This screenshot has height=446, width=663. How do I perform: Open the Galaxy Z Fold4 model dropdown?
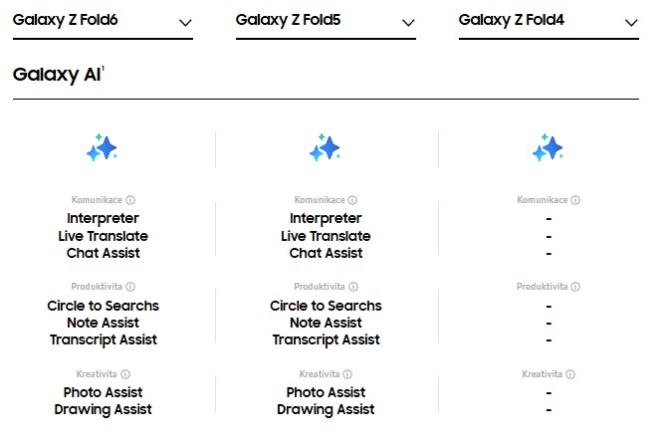point(549,23)
